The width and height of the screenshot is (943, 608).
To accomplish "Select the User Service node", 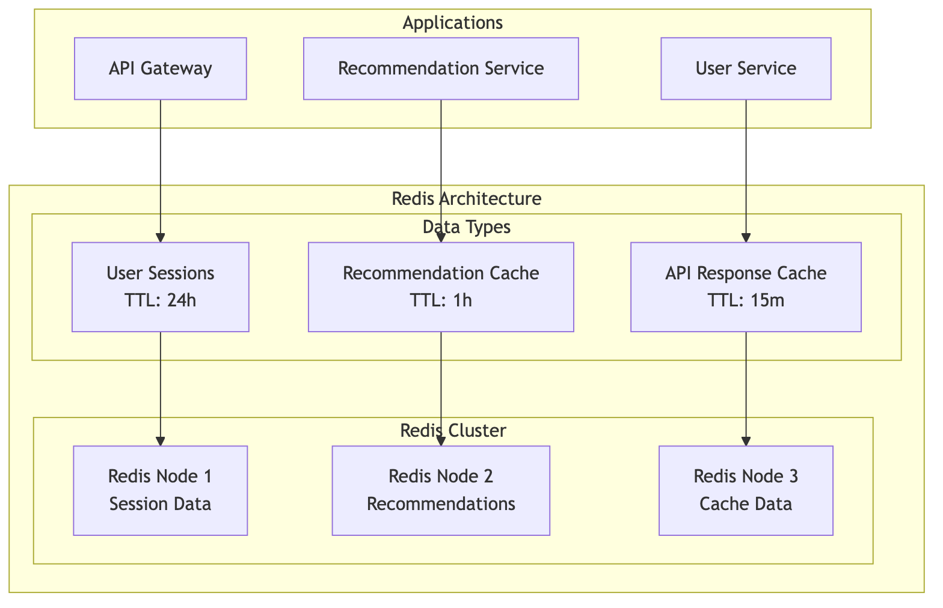I will pos(746,68).
